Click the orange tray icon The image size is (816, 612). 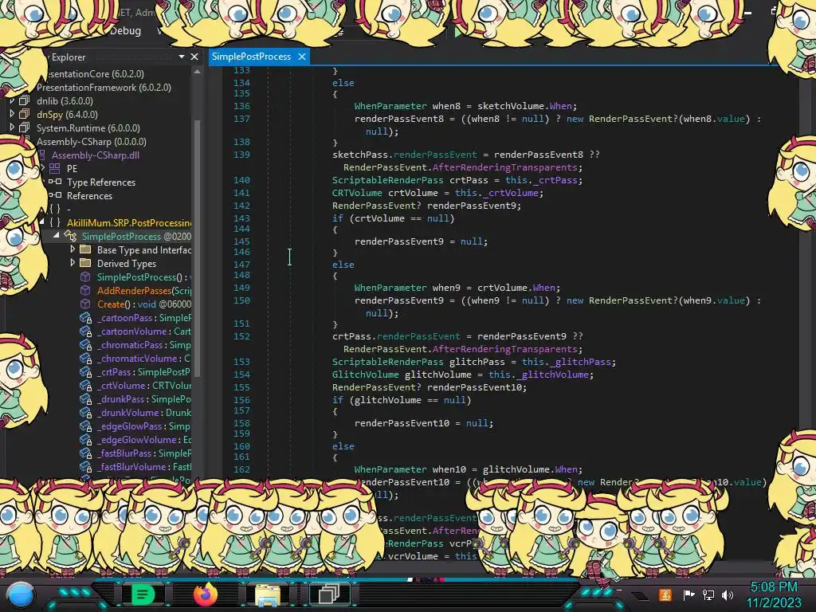(665, 594)
